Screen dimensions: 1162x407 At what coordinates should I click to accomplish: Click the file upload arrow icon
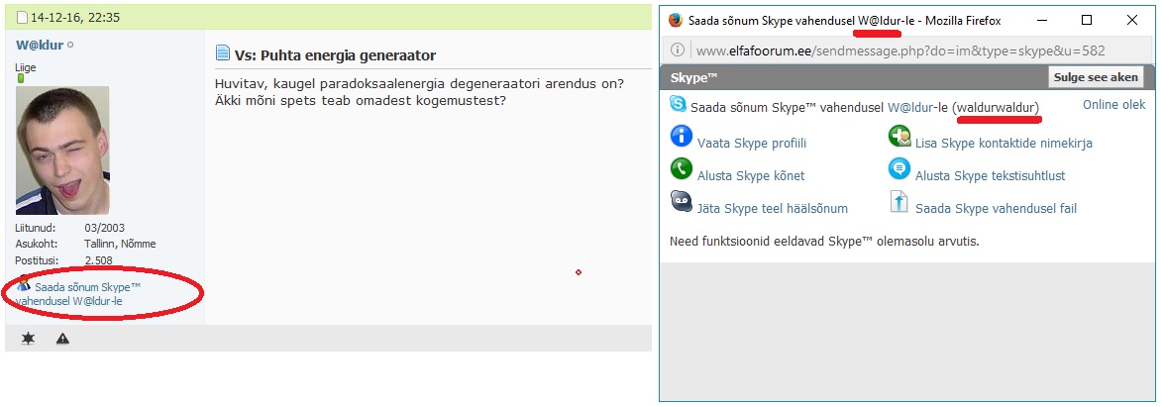pyautogui.click(x=898, y=202)
